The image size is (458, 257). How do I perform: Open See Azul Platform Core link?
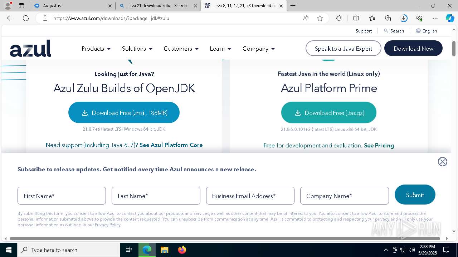[171, 145]
